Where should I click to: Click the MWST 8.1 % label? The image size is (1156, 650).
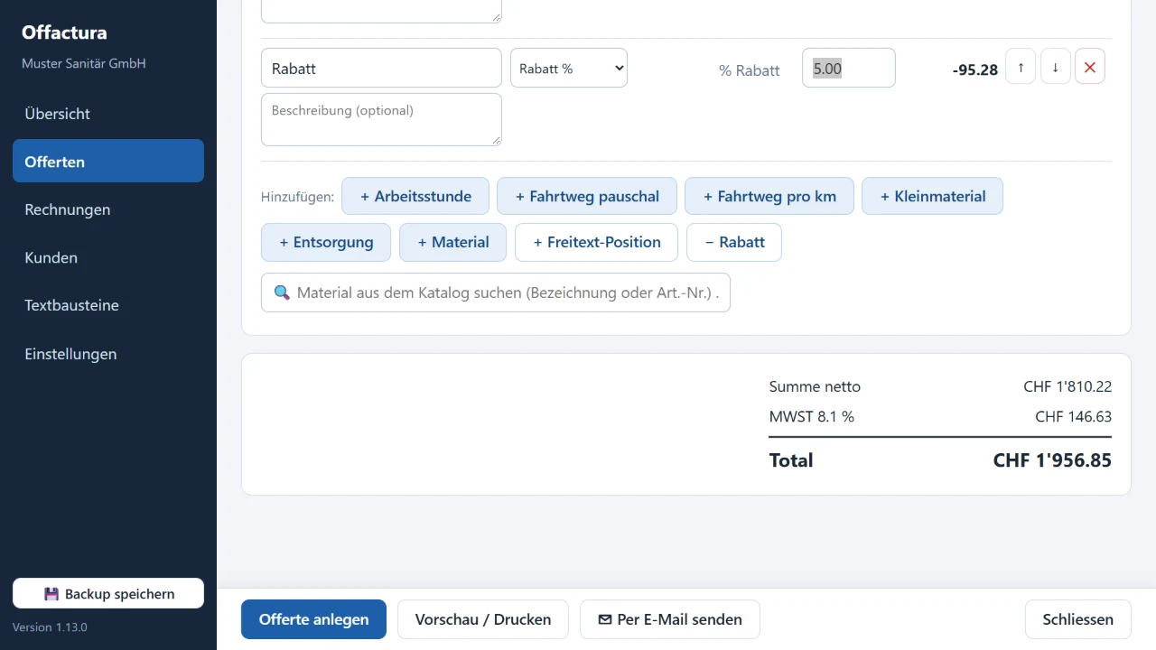[x=812, y=417]
